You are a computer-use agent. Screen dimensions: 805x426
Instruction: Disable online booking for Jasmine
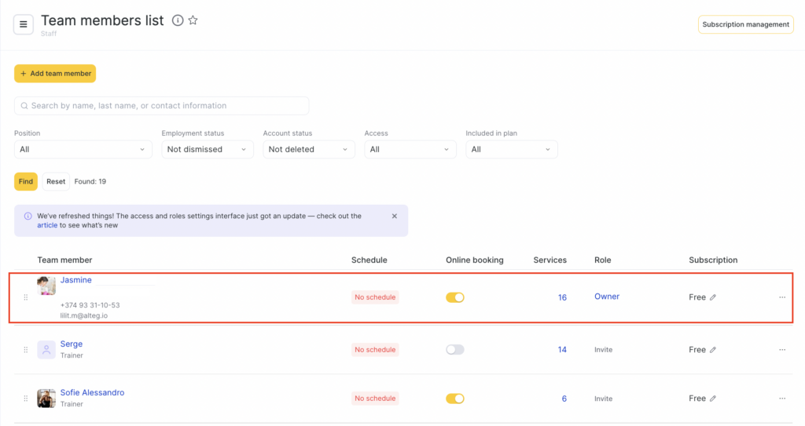click(x=455, y=297)
